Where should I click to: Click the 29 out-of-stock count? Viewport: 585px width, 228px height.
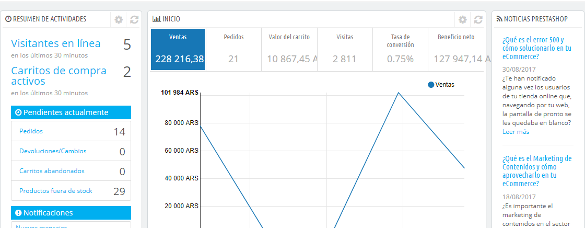click(x=120, y=191)
